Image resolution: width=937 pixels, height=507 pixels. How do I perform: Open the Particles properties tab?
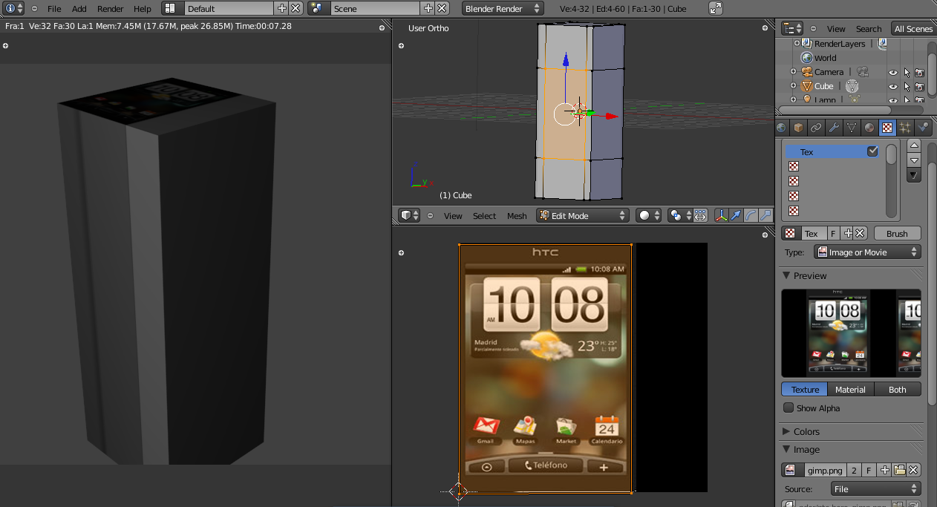pyautogui.click(x=905, y=128)
